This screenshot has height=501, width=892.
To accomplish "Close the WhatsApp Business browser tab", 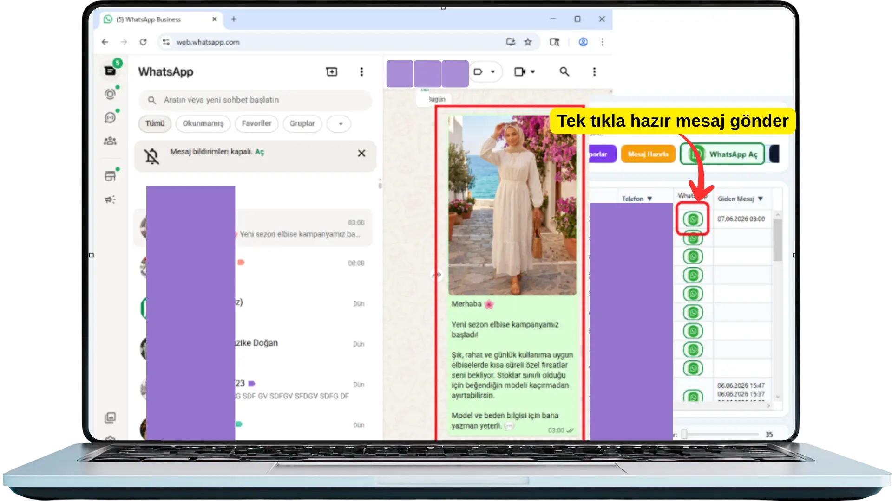I will point(214,19).
